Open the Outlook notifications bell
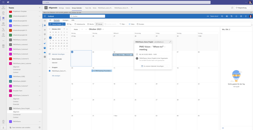Viewport: 253px width, 130px height. [x=236, y=16]
